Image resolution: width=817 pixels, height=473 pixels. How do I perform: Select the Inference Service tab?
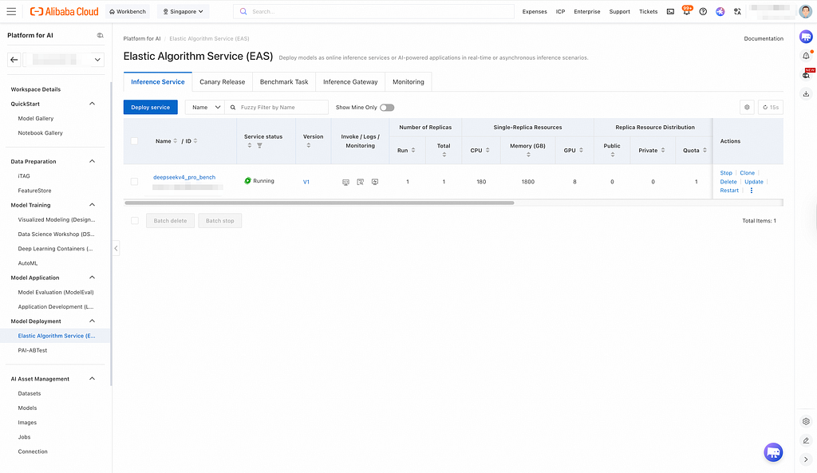[x=158, y=82]
